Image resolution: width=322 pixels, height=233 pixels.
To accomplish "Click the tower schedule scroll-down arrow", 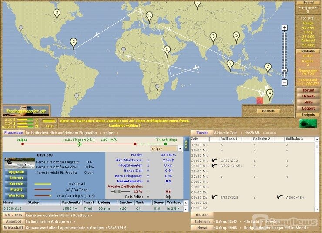I will (x=317, y=209).
